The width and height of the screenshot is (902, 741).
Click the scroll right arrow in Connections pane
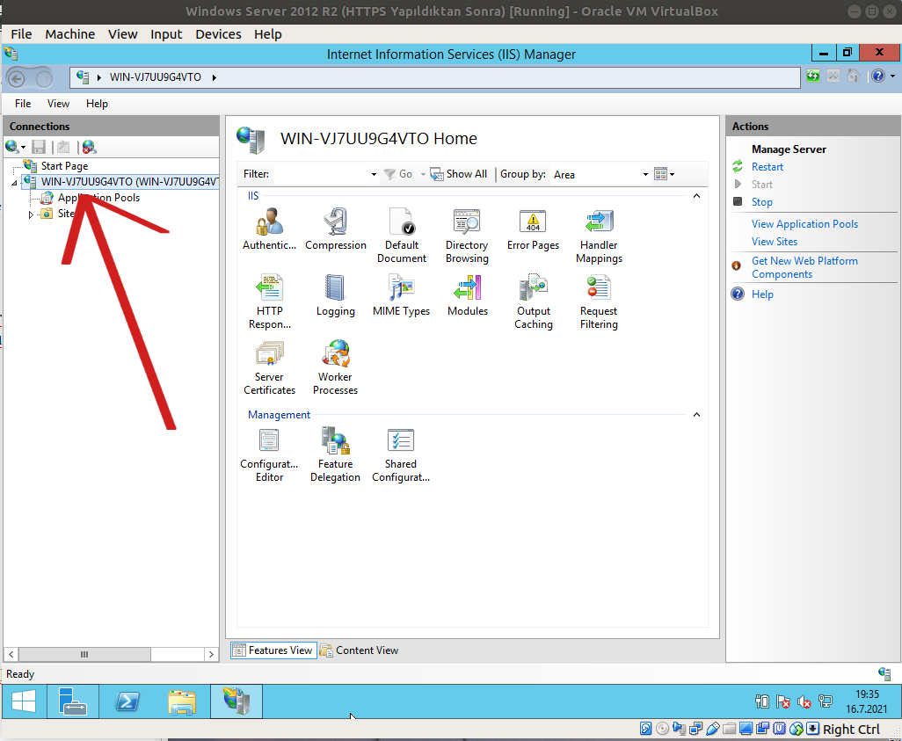211,654
